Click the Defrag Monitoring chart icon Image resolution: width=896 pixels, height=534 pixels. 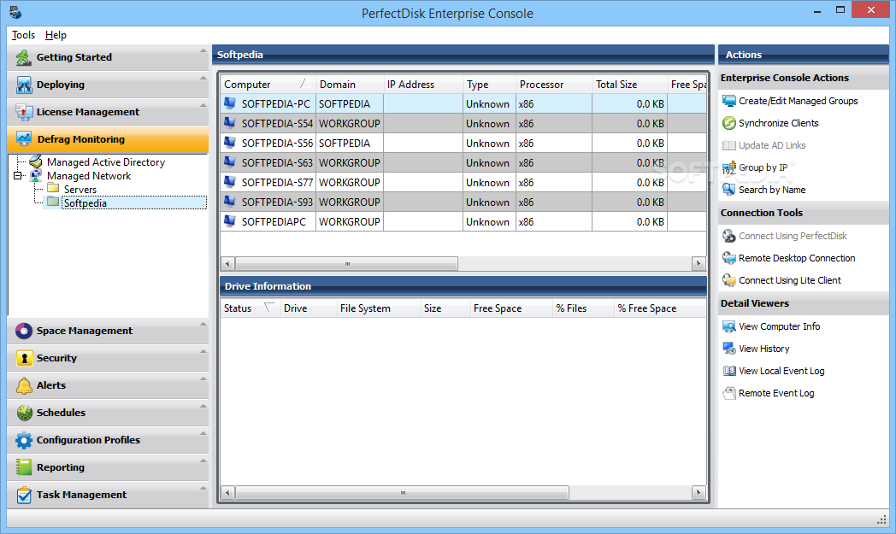(x=24, y=139)
